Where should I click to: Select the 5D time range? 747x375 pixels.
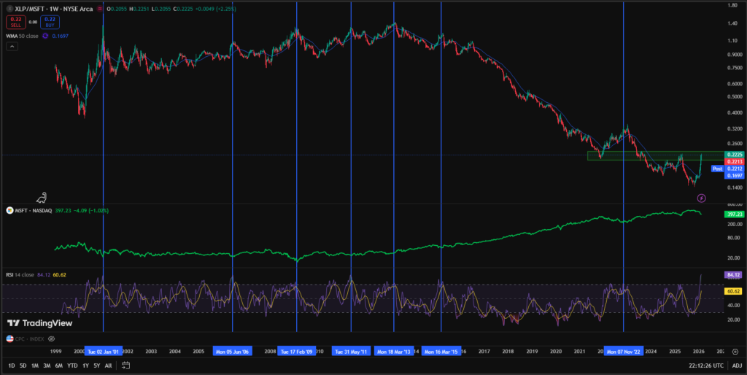click(23, 366)
